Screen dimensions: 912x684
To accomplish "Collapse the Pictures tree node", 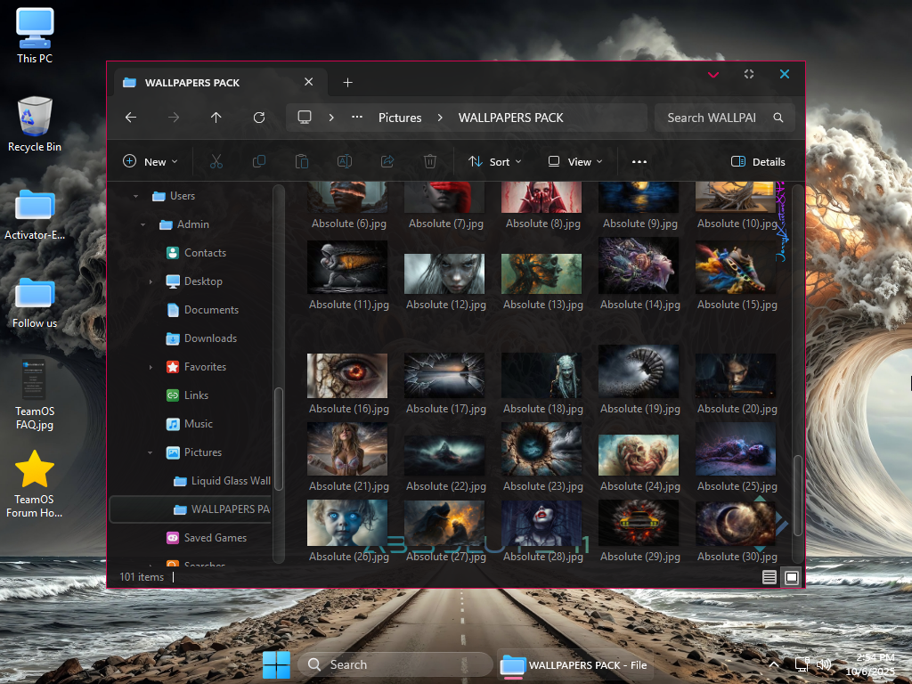I will point(151,452).
